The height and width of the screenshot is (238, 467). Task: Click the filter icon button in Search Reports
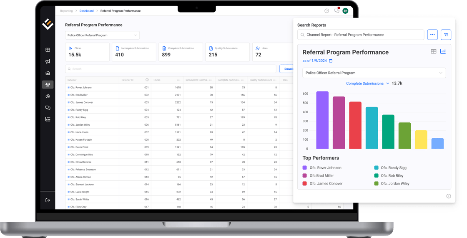446,35
